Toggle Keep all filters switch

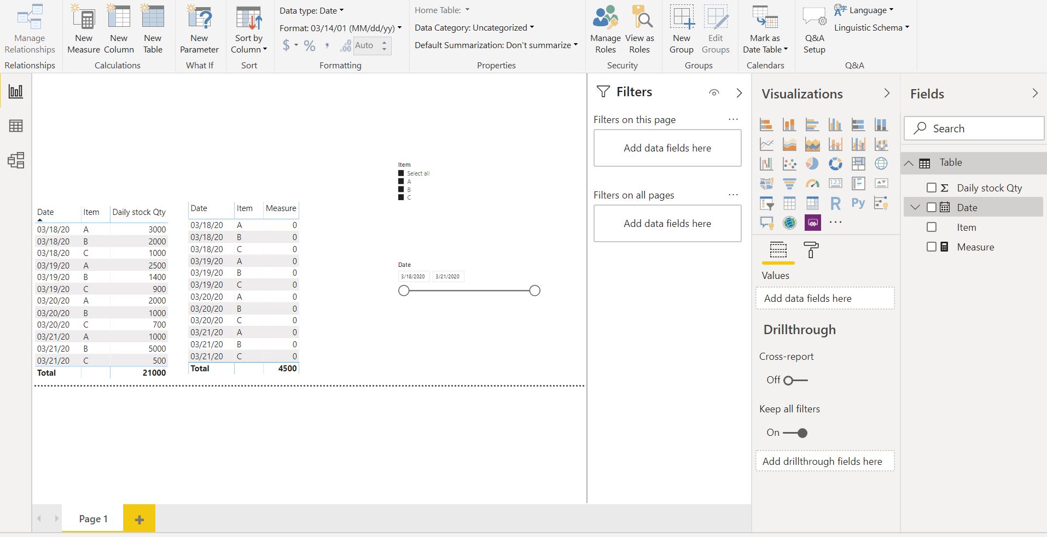click(x=795, y=433)
